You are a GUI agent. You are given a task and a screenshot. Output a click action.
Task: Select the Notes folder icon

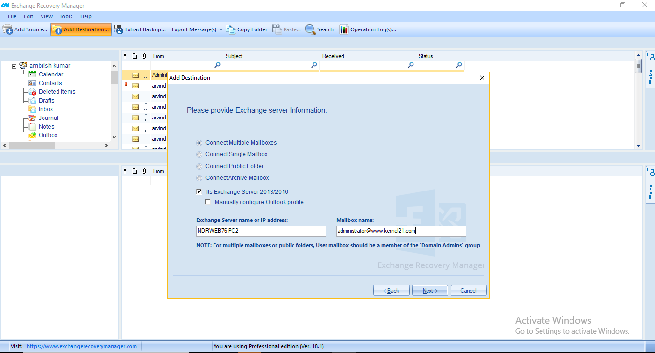[32, 127]
